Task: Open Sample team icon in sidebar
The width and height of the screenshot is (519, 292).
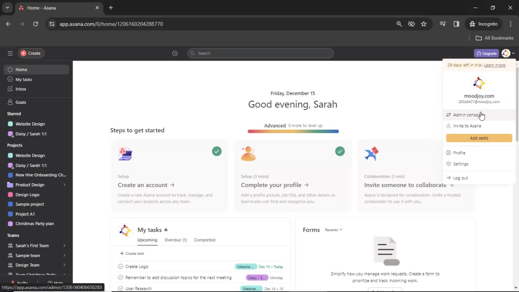Action: coord(10,255)
